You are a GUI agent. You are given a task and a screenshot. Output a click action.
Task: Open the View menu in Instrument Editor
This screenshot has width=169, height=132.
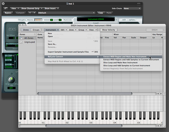[x=93, y=30]
